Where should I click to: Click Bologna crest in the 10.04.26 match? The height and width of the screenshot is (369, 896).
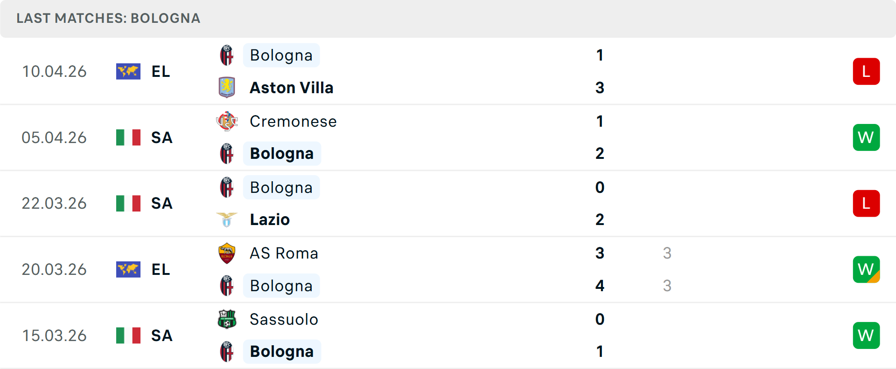coord(227,55)
